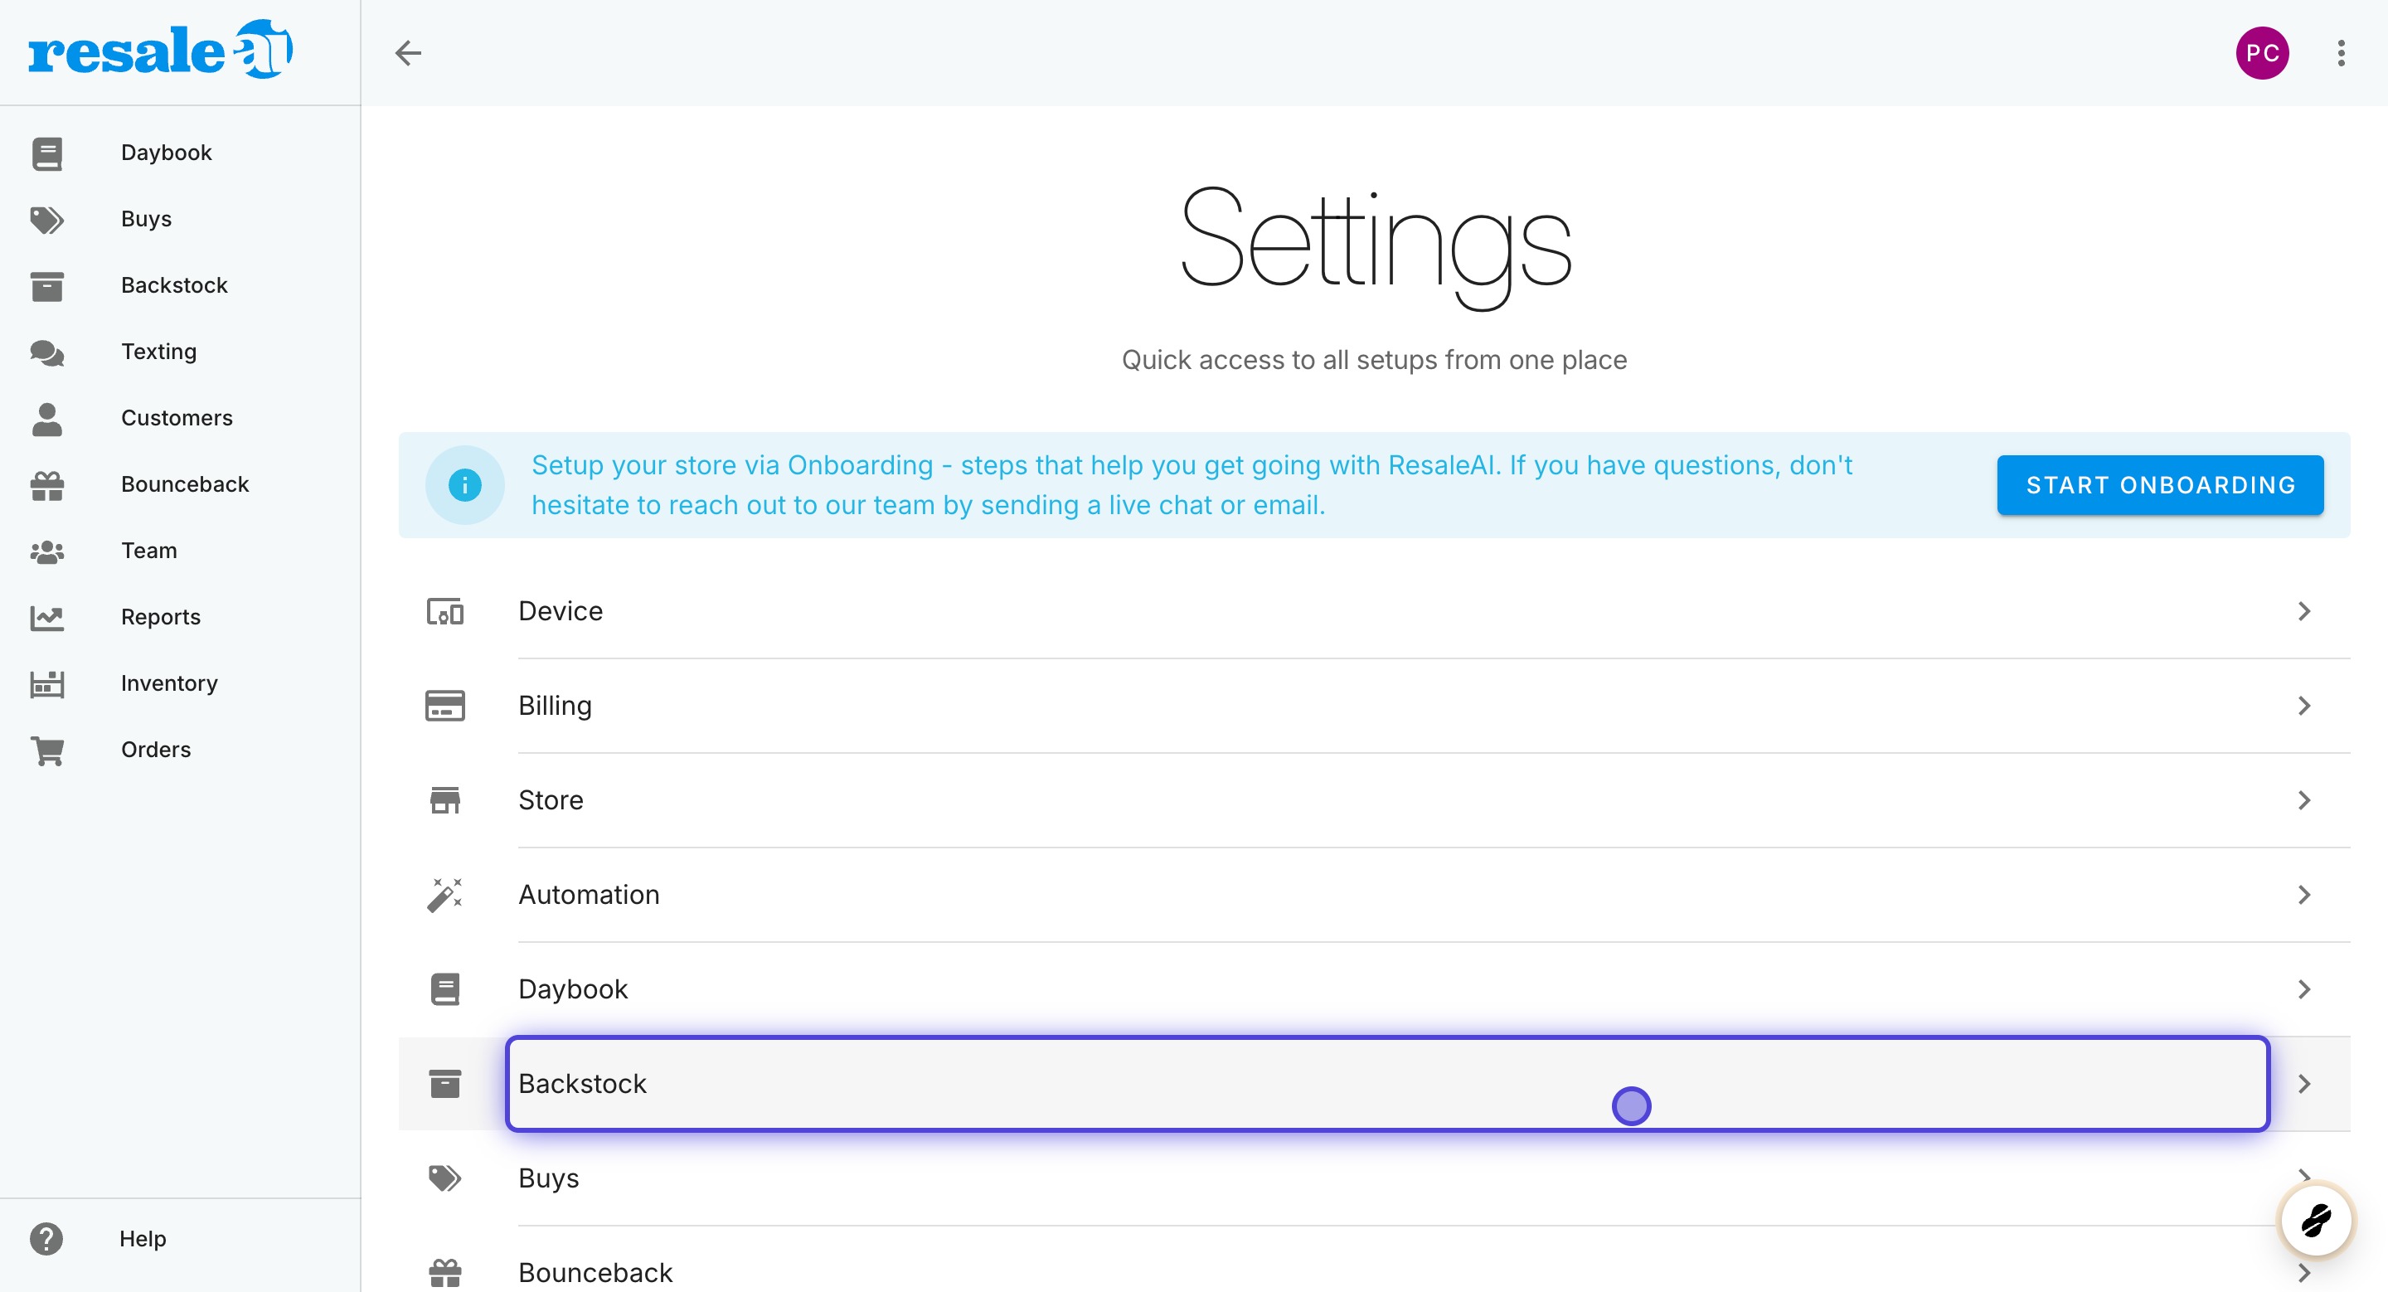Click the Help question mark icon
2388x1292 pixels.
click(46, 1238)
